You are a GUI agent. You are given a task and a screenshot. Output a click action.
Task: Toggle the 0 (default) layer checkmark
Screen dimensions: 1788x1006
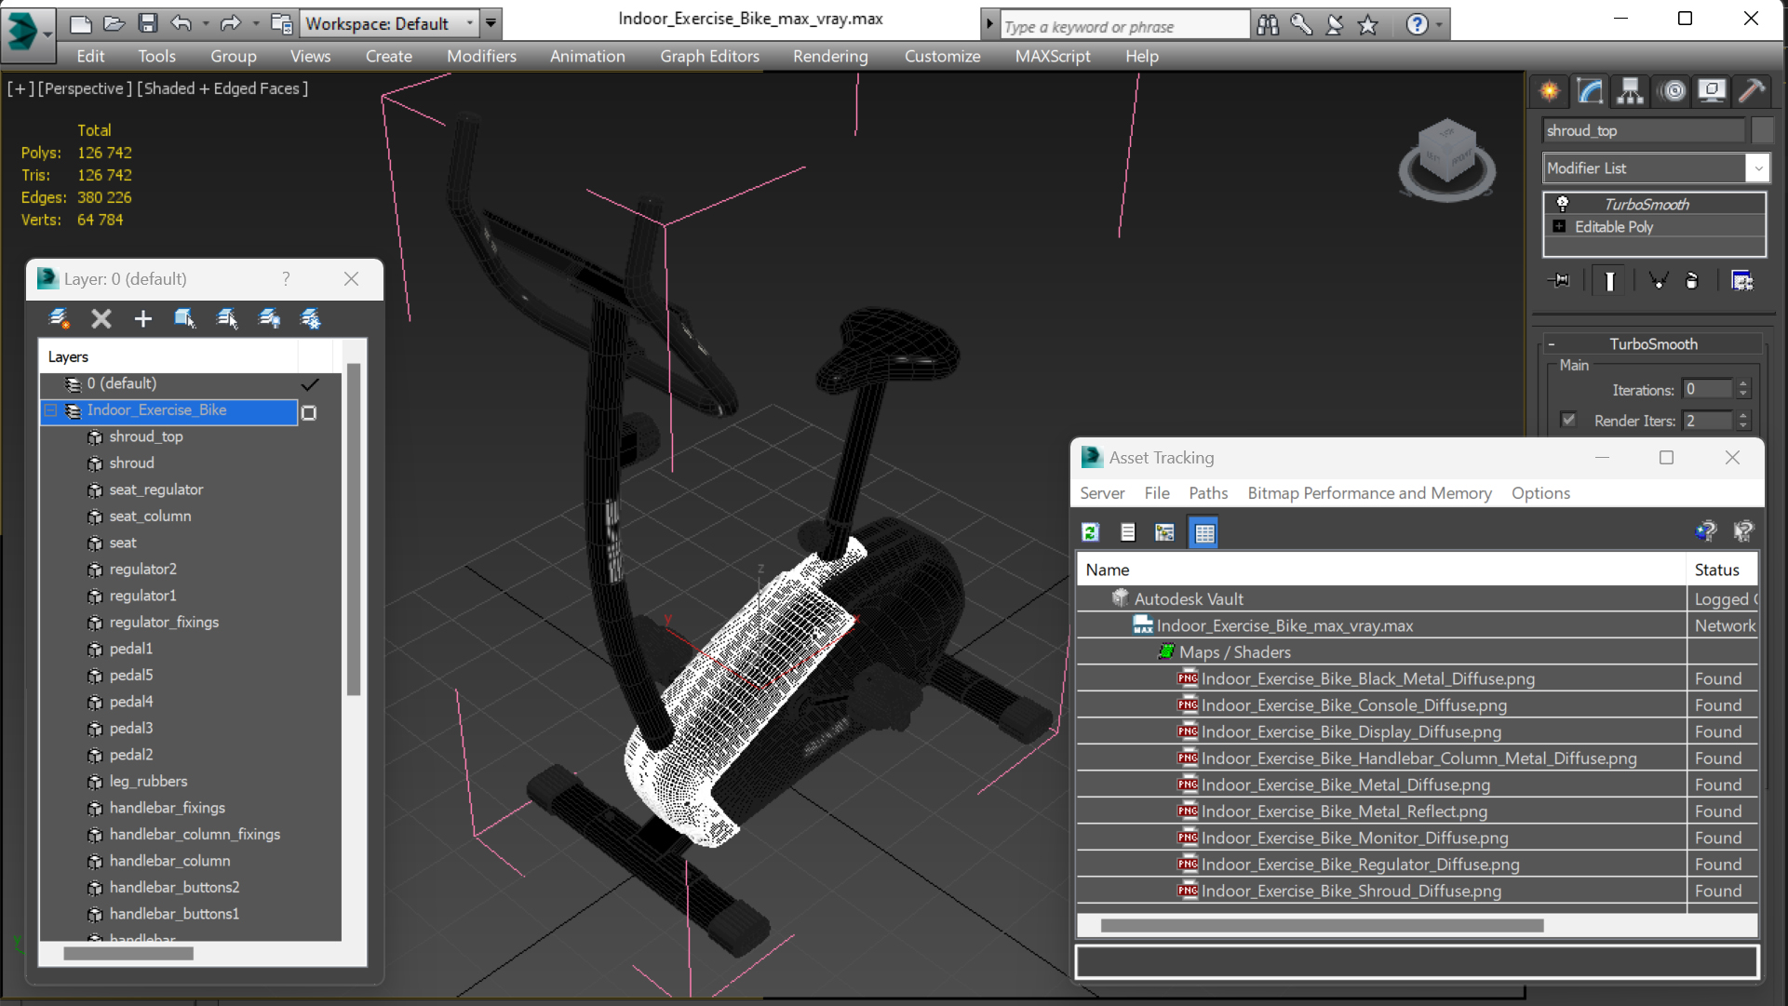click(x=310, y=383)
